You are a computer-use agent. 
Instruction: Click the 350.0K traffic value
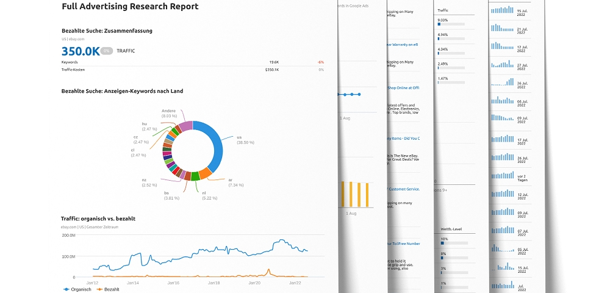pos(80,51)
